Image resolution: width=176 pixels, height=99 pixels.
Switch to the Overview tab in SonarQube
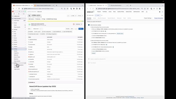(89, 18)
